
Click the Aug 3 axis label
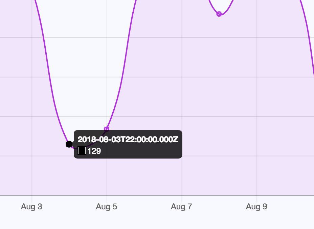pyautogui.click(x=31, y=206)
